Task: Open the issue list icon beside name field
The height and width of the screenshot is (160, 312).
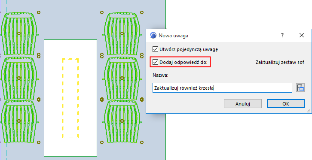Action: 300,88
